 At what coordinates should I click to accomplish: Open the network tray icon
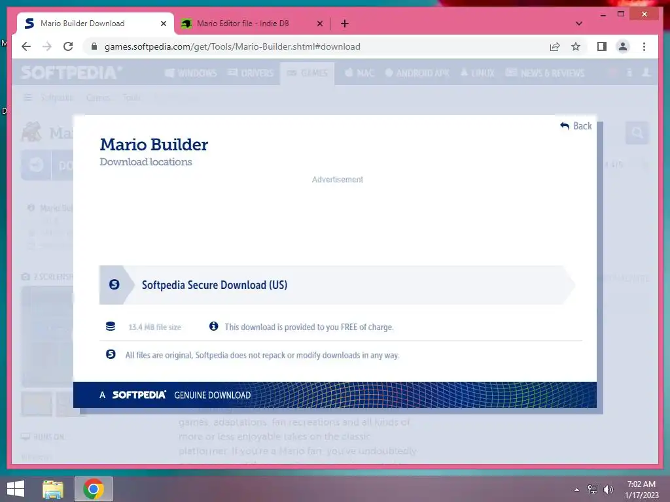(x=593, y=490)
